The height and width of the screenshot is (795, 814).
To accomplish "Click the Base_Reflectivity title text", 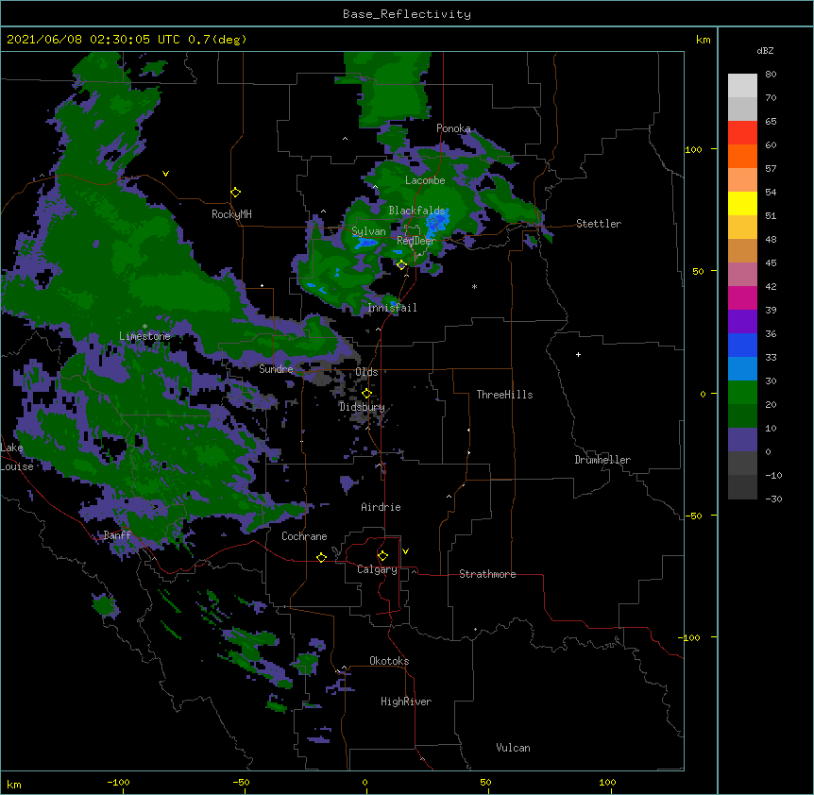I will click(407, 14).
